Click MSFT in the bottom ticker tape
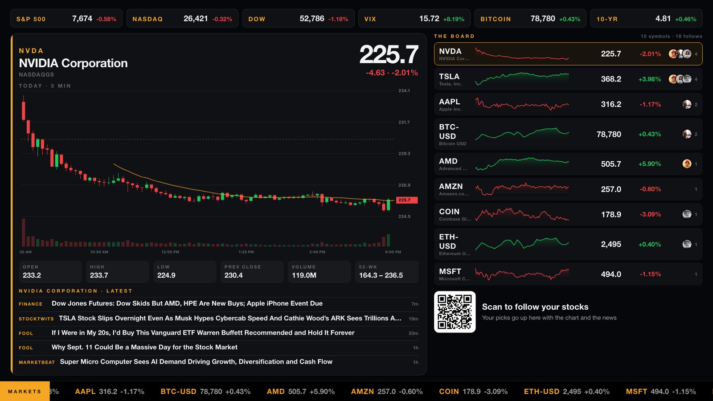Screen dimensions: 713x401 (x=661, y=392)
